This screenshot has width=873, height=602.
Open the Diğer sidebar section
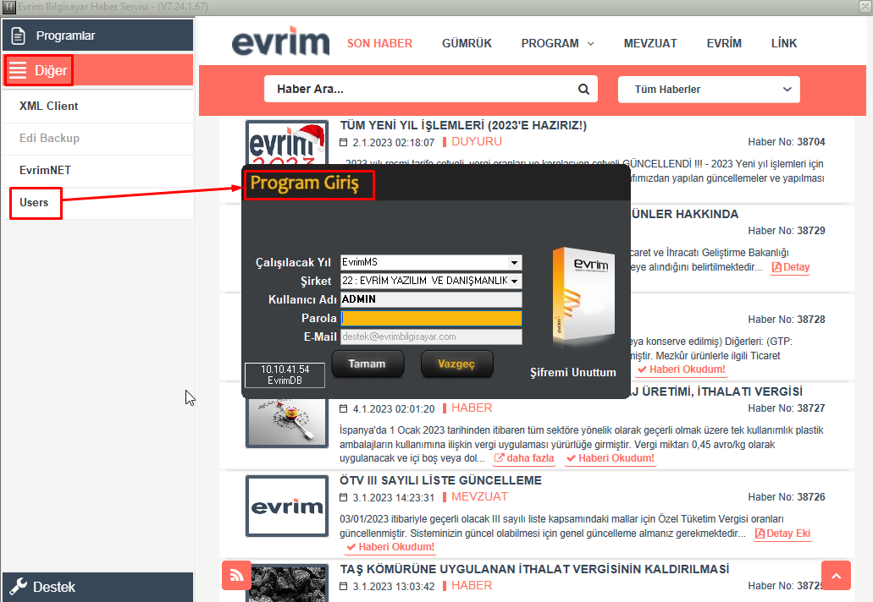click(x=97, y=70)
